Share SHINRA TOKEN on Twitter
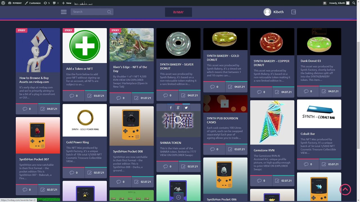The image size is (360, 202). (x=186, y=108)
